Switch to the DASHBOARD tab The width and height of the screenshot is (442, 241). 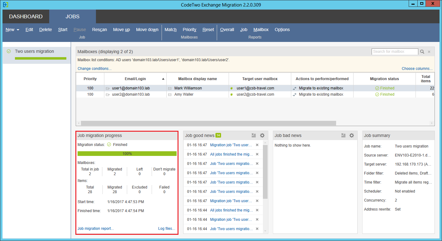pos(26,16)
